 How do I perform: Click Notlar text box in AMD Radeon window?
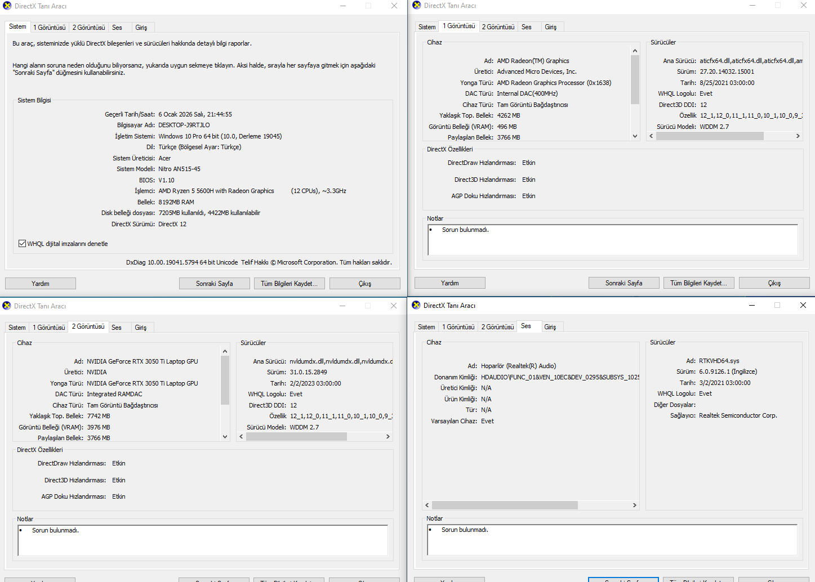[x=613, y=240]
